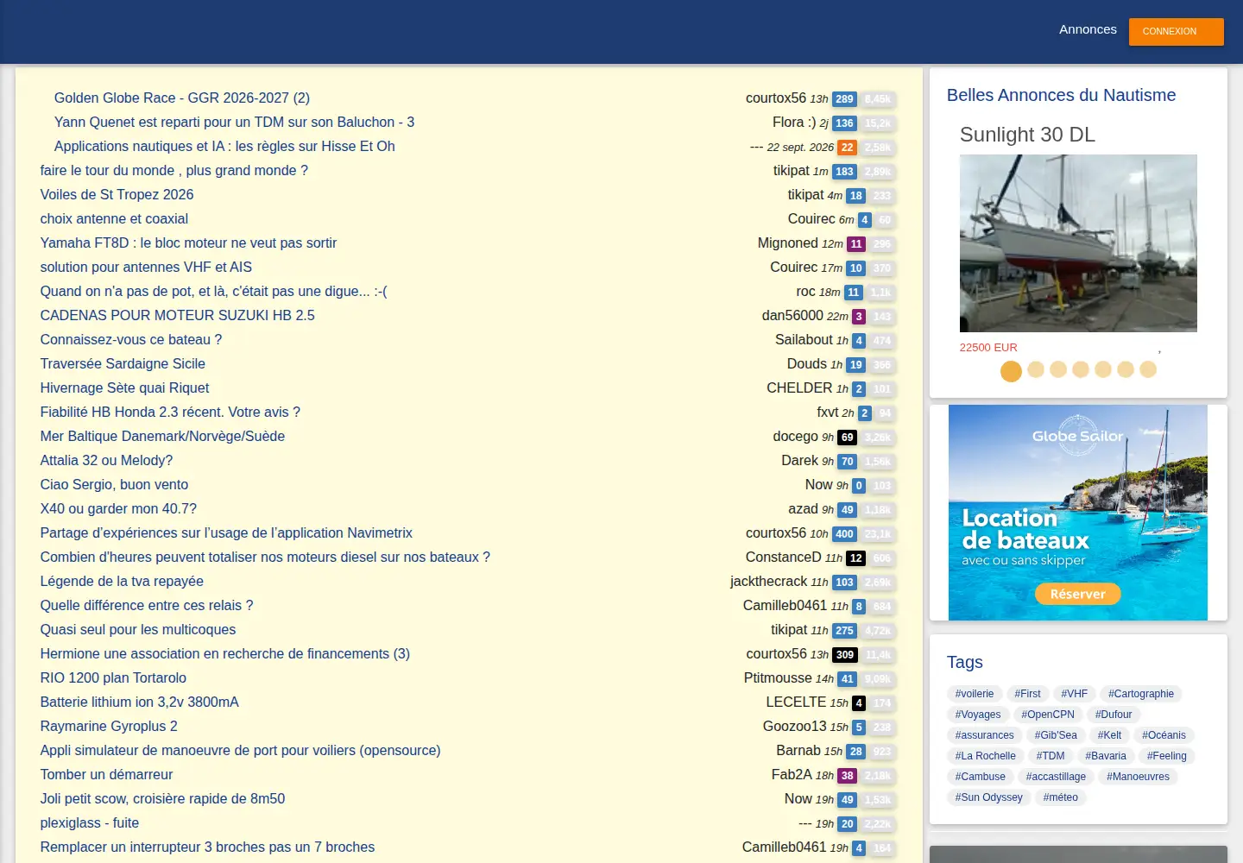Open the Belles Annonces du Nautisme heading link

point(1061,95)
